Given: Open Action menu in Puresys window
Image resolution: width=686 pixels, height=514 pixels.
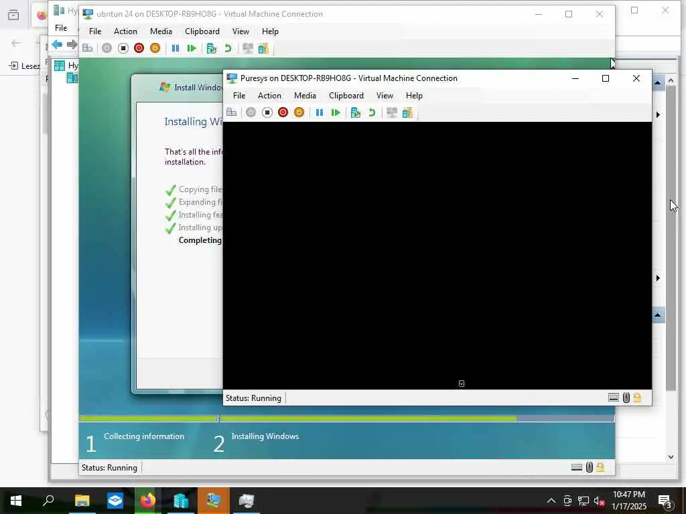Looking at the screenshot, I should 269,95.
